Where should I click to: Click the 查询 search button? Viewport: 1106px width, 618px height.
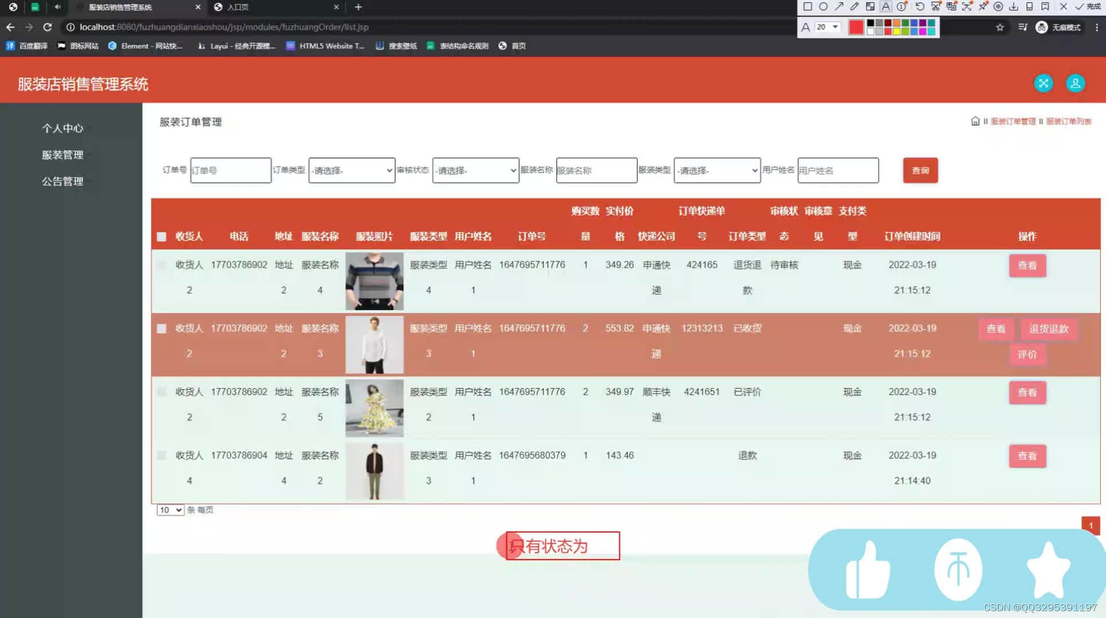pyautogui.click(x=920, y=171)
